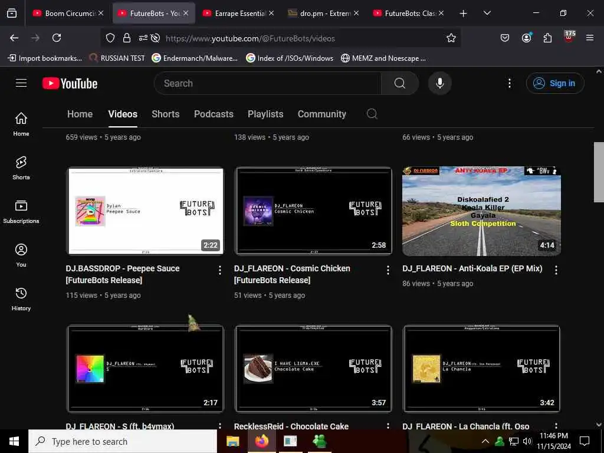
Task: Open You in the left sidebar
Action: coord(21,255)
